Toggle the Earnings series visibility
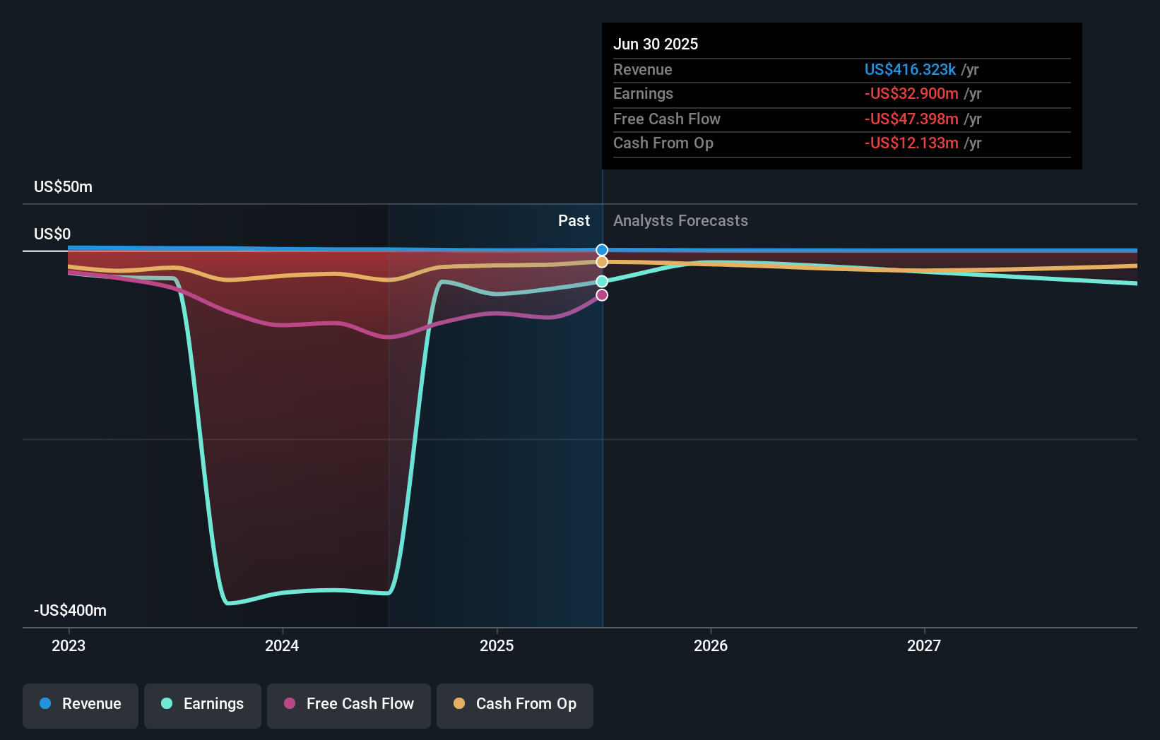 [203, 705]
